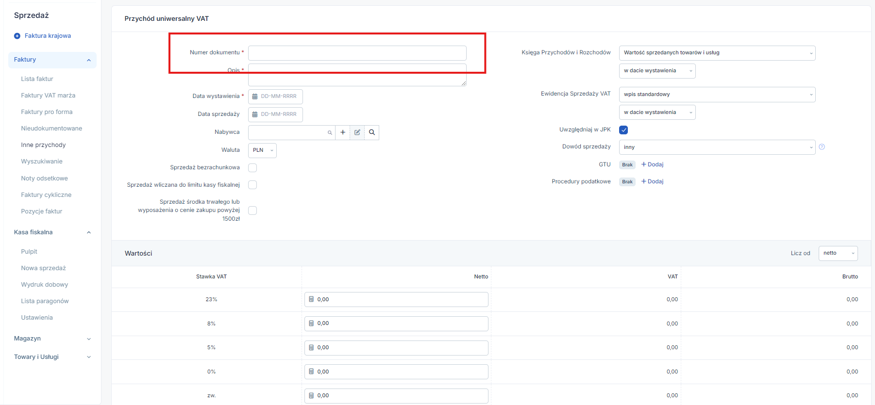Click the Brak badge beside Procedury podatkowe

[x=627, y=182]
